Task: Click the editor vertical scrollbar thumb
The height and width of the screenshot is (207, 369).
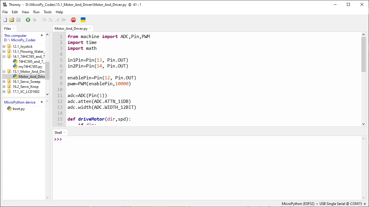Action: [x=363, y=55]
